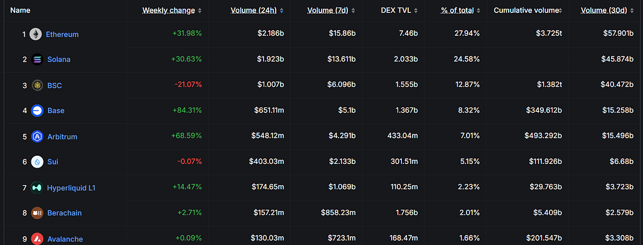Click the Avalanche logo icon
This screenshot has height=245, width=643.
(37, 239)
